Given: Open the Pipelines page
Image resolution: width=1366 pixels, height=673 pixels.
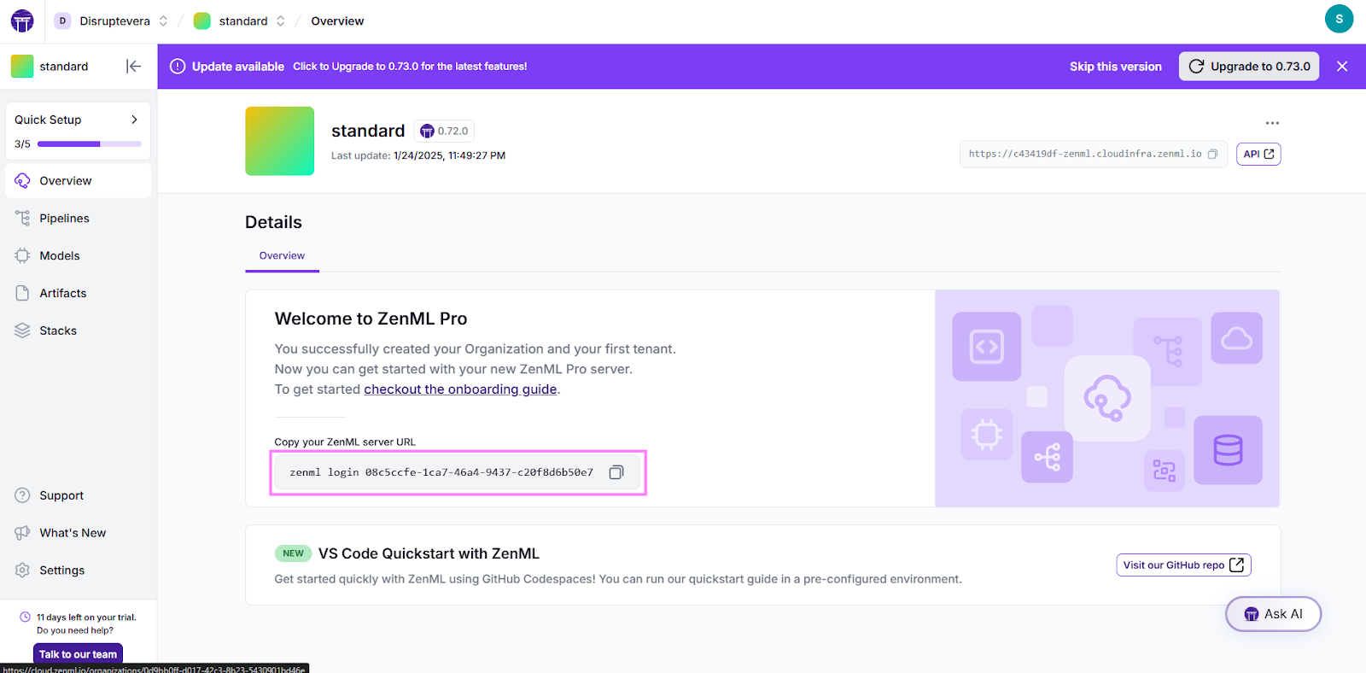Looking at the screenshot, I should click(64, 219).
